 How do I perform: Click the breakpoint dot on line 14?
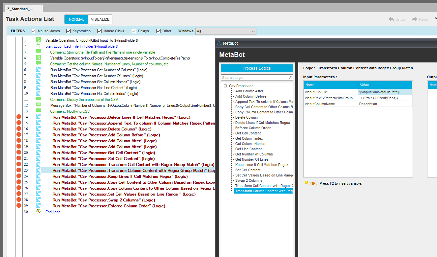point(19,117)
